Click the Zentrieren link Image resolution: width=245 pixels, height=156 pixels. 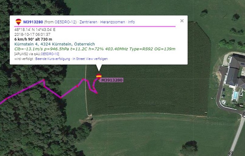(88, 22)
